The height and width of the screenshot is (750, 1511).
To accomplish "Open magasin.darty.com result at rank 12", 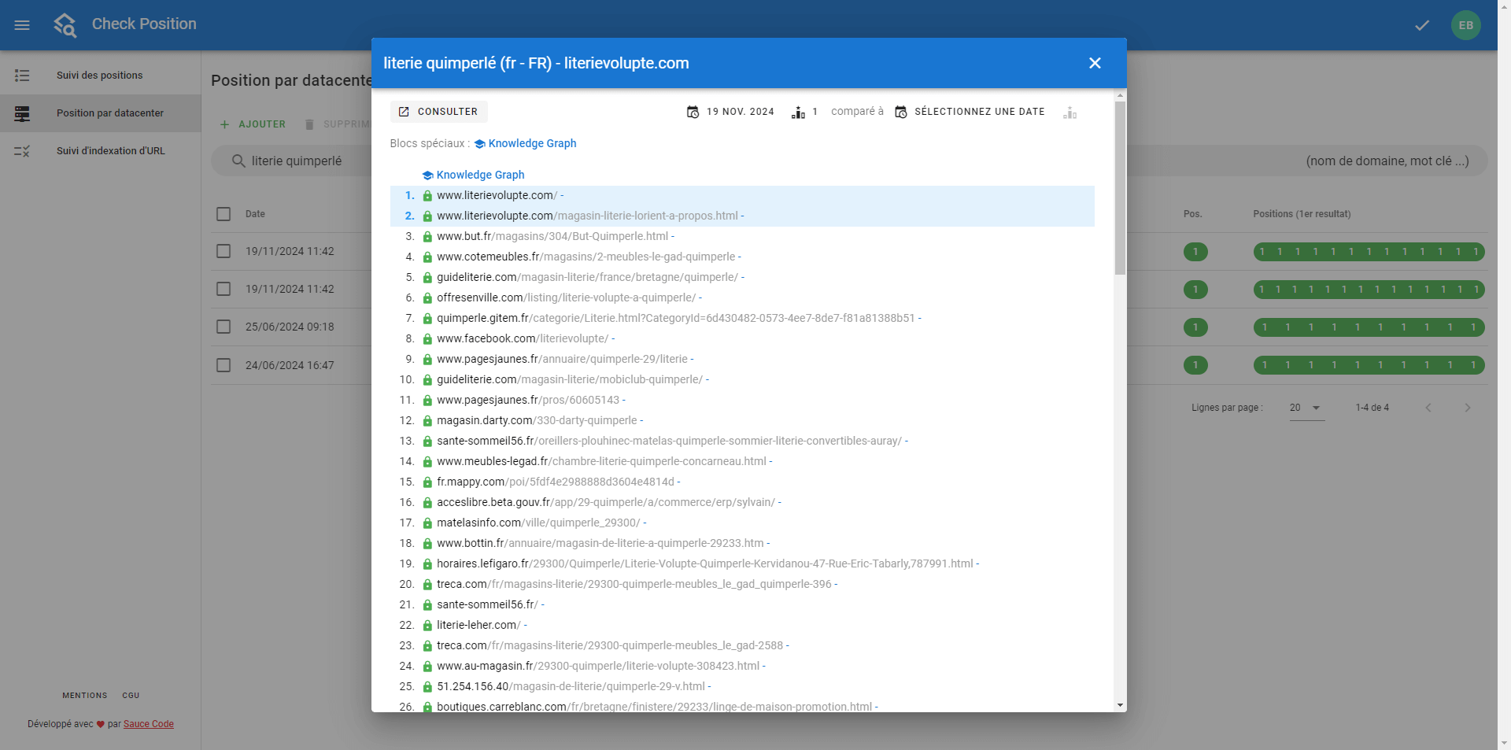I will 537,420.
